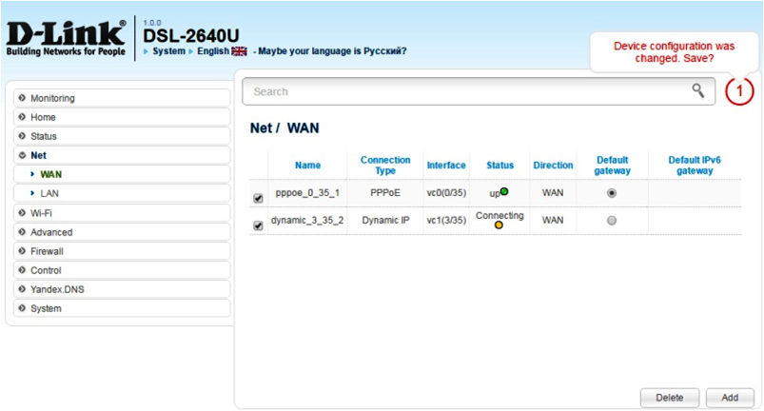Viewport: 764px width, 411px height.
Task: Click the notification counter circle icon
Action: pos(739,91)
